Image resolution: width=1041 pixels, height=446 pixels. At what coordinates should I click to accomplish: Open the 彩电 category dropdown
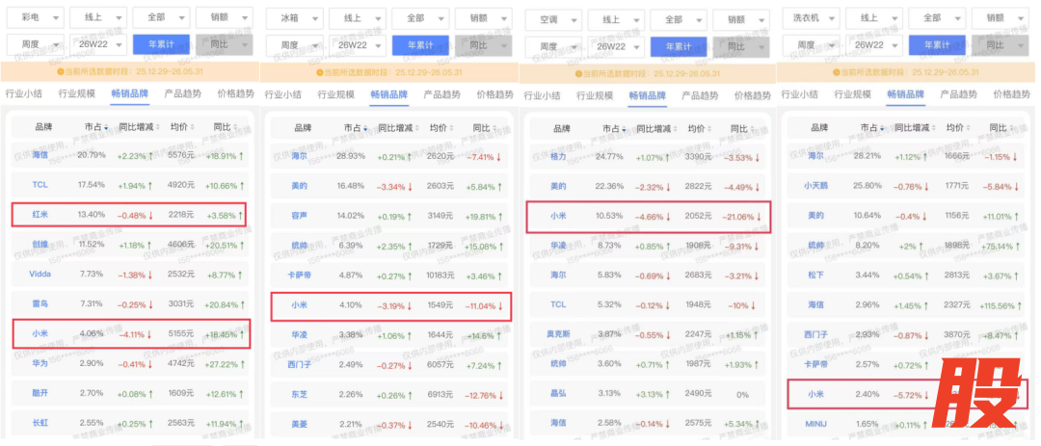(x=36, y=18)
